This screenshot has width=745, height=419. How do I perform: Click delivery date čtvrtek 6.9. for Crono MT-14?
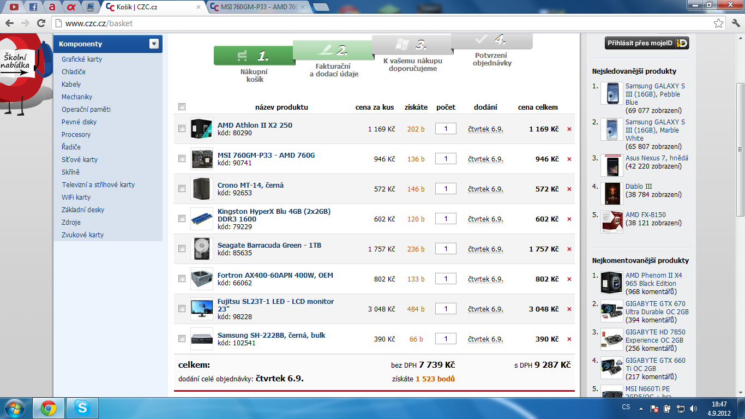485,189
